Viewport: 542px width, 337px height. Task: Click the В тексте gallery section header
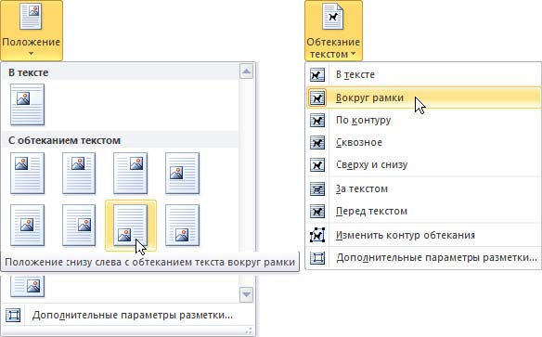click(121, 72)
